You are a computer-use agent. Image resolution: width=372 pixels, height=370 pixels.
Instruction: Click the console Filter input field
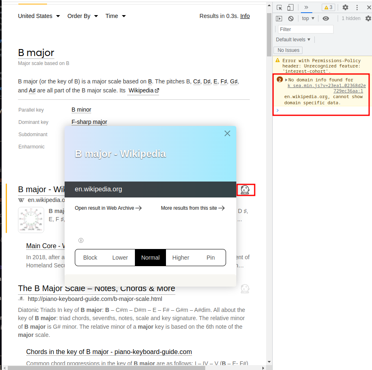point(306,29)
